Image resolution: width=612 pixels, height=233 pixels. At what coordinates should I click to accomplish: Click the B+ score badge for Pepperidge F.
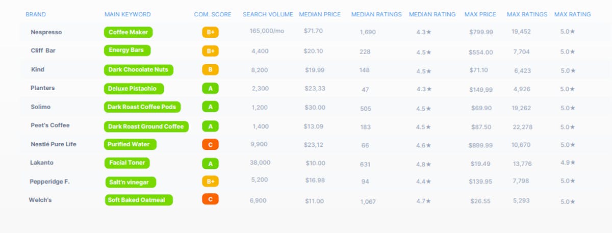tap(210, 181)
